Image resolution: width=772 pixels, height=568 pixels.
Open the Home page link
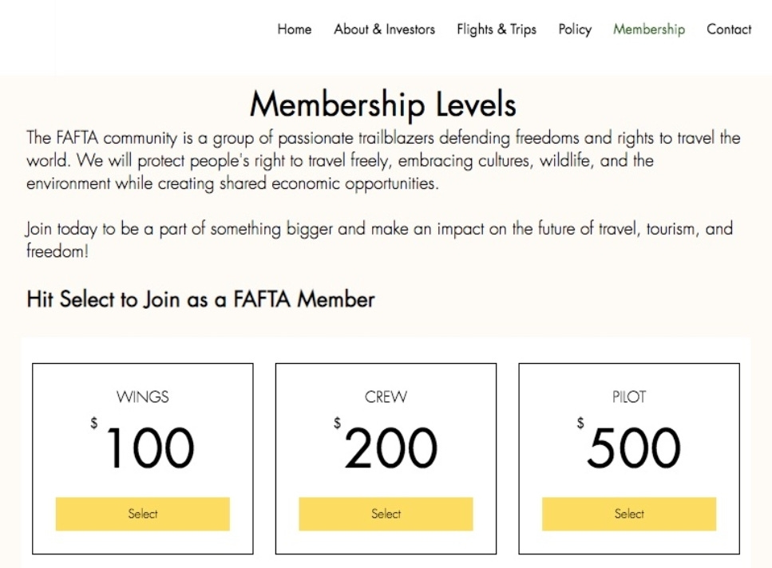pos(294,30)
